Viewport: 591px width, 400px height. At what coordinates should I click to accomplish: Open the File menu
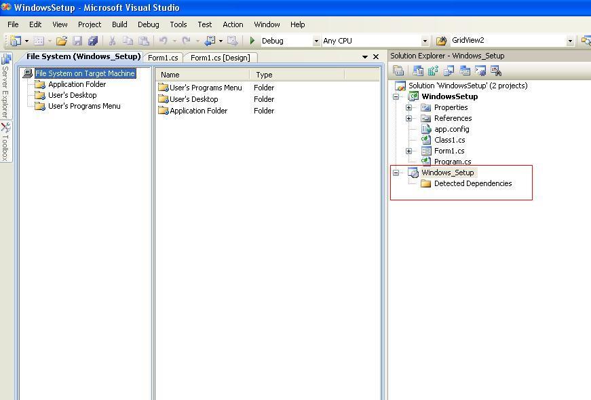[13, 24]
